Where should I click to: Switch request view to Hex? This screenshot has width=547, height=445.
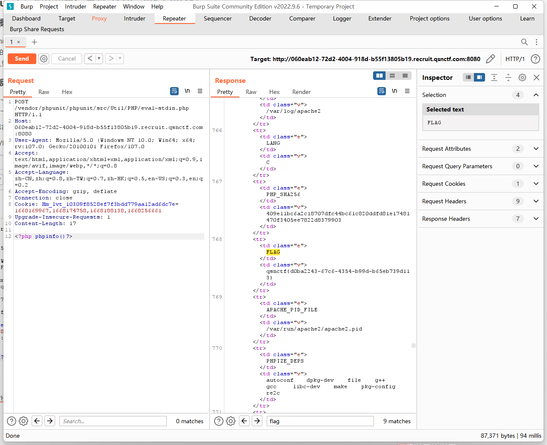tap(67, 92)
